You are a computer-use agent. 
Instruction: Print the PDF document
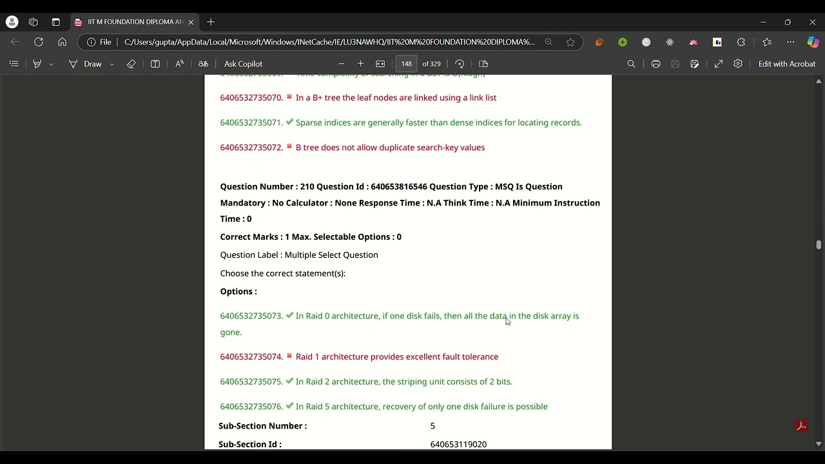coord(655,64)
